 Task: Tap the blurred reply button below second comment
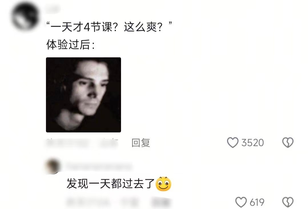coord(161,202)
